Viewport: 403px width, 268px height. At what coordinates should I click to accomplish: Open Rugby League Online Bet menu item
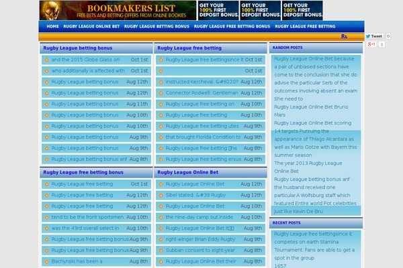(x=91, y=26)
